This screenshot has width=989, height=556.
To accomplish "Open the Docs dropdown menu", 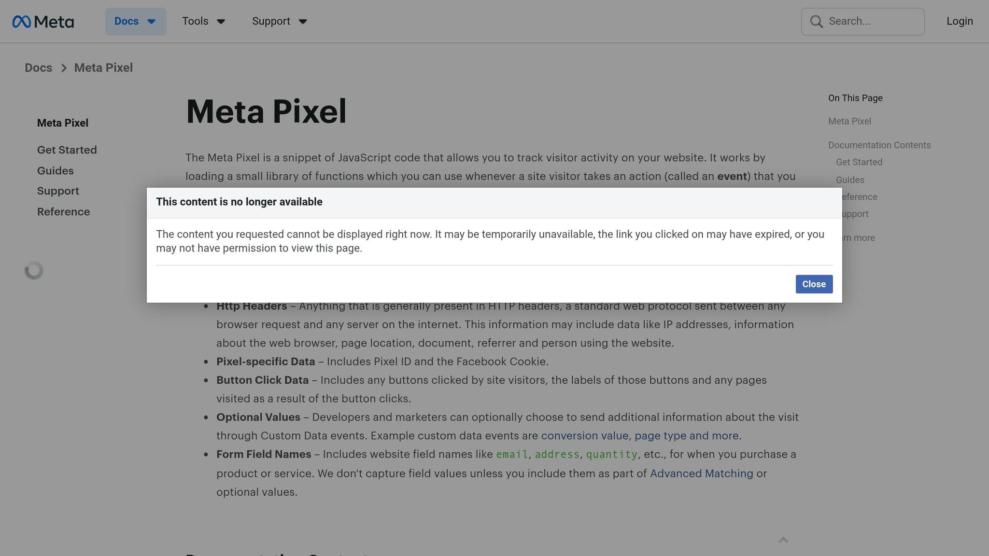I will click(136, 21).
